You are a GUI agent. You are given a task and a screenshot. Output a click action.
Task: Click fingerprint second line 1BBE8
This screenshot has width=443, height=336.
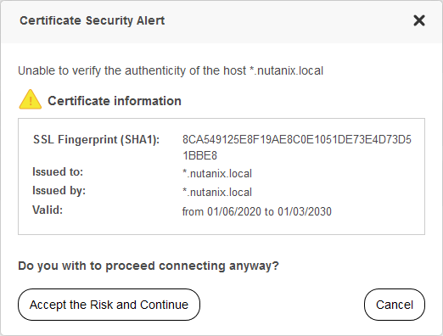(x=199, y=155)
